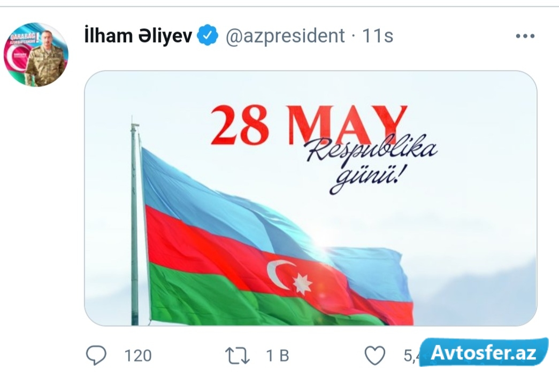Click the blue verified badge
Viewport: 559px width, 377px height.
tap(208, 36)
